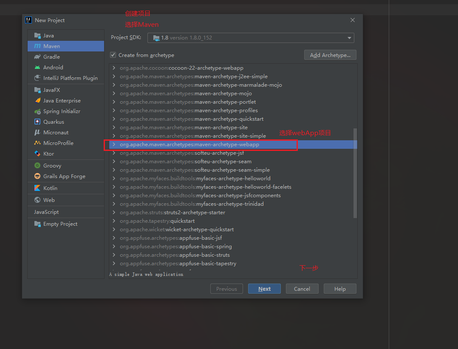Click Add Archetype... button
This screenshot has width=458, height=349.
330,55
